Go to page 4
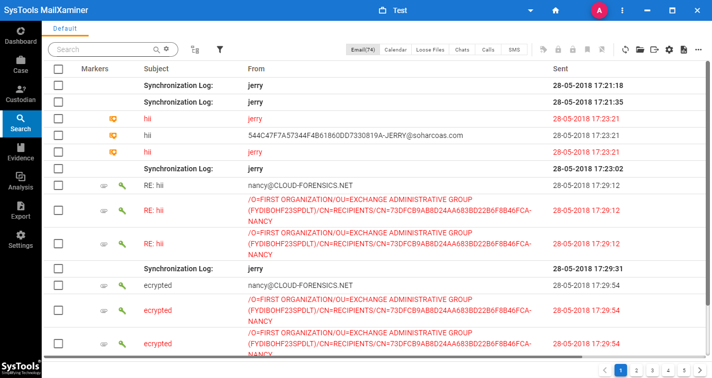The width and height of the screenshot is (712, 378). click(668, 370)
